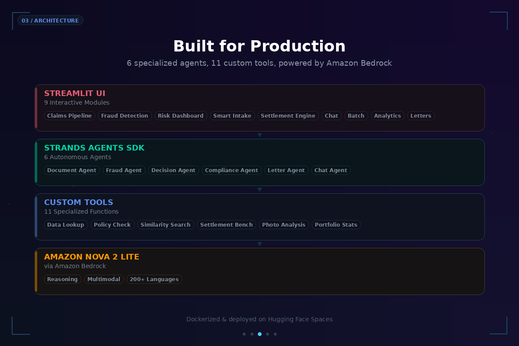Viewport: 519px width, 346px height.
Task: Click the Settlement Engine tag
Action: tap(288, 115)
